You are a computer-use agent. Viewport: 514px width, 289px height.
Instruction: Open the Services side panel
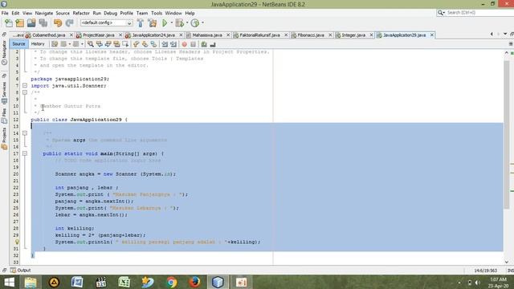click(x=4, y=93)
